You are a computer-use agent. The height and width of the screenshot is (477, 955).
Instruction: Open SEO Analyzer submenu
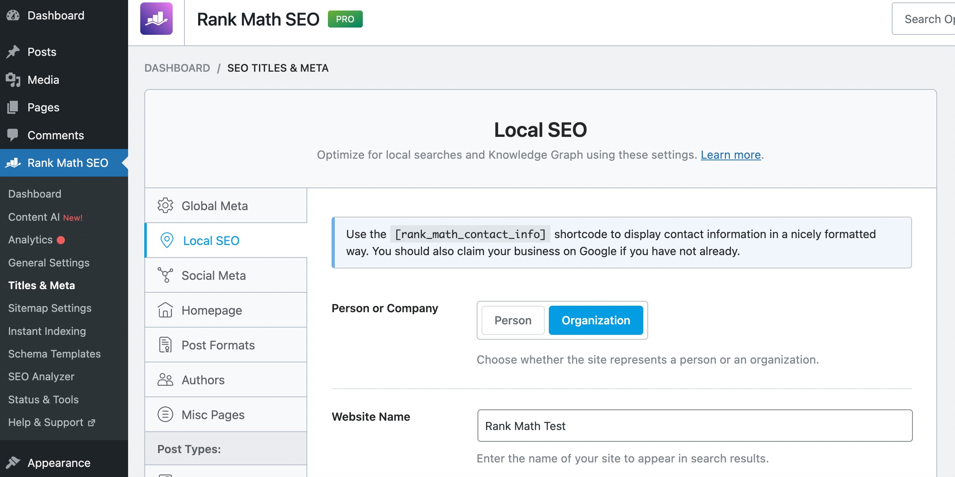click(x=41, y=377)
